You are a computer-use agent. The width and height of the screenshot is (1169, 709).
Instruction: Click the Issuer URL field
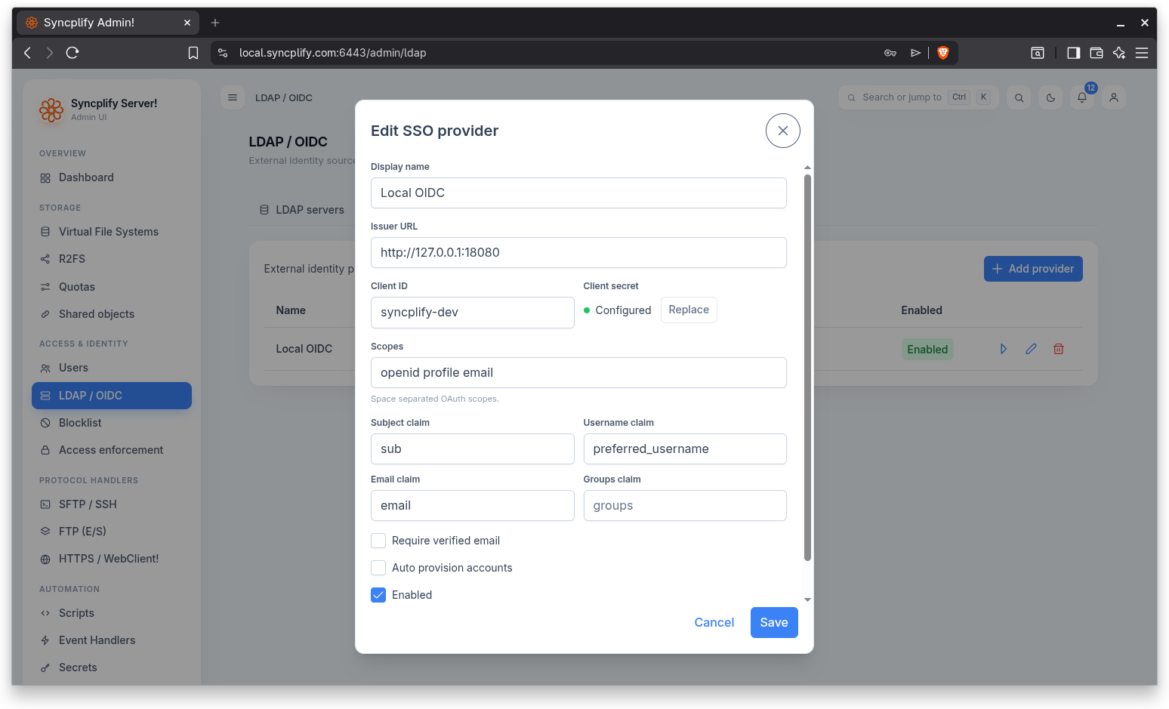pos(578,252)
